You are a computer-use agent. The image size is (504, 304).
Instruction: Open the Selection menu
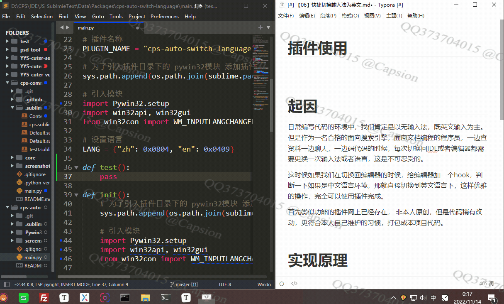pos(42,17)
